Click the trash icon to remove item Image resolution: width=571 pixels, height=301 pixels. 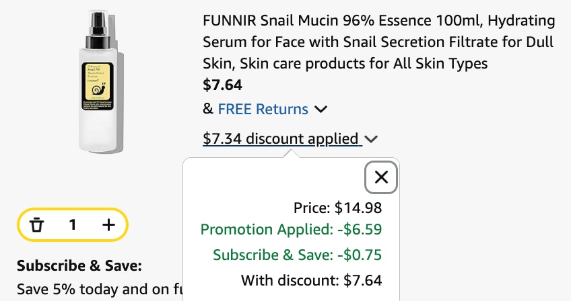[x=36, y=225]
